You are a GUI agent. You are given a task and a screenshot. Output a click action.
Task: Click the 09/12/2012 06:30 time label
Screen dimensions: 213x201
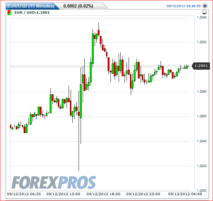pyautogui.click(x=24, y=194)
